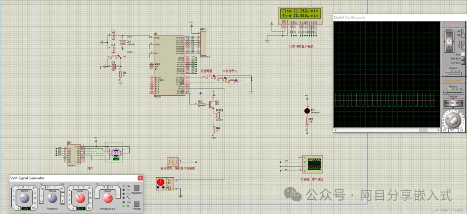Select the Q1 transistor
Image resolution: width=467 pixels, height=214 pixels.
click(x=212, y=104)
